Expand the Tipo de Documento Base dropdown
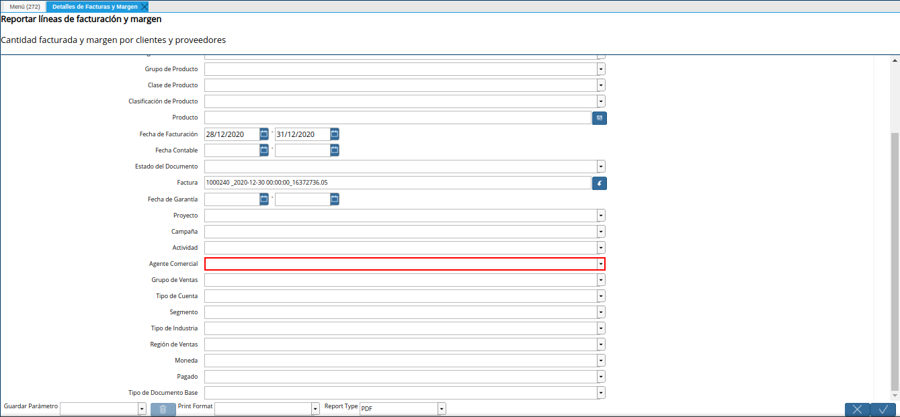The width and height of the screenshot is (900, 417). pos(601,393)
